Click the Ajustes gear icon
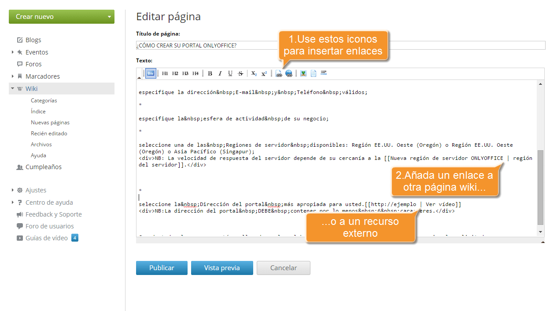 20,190
